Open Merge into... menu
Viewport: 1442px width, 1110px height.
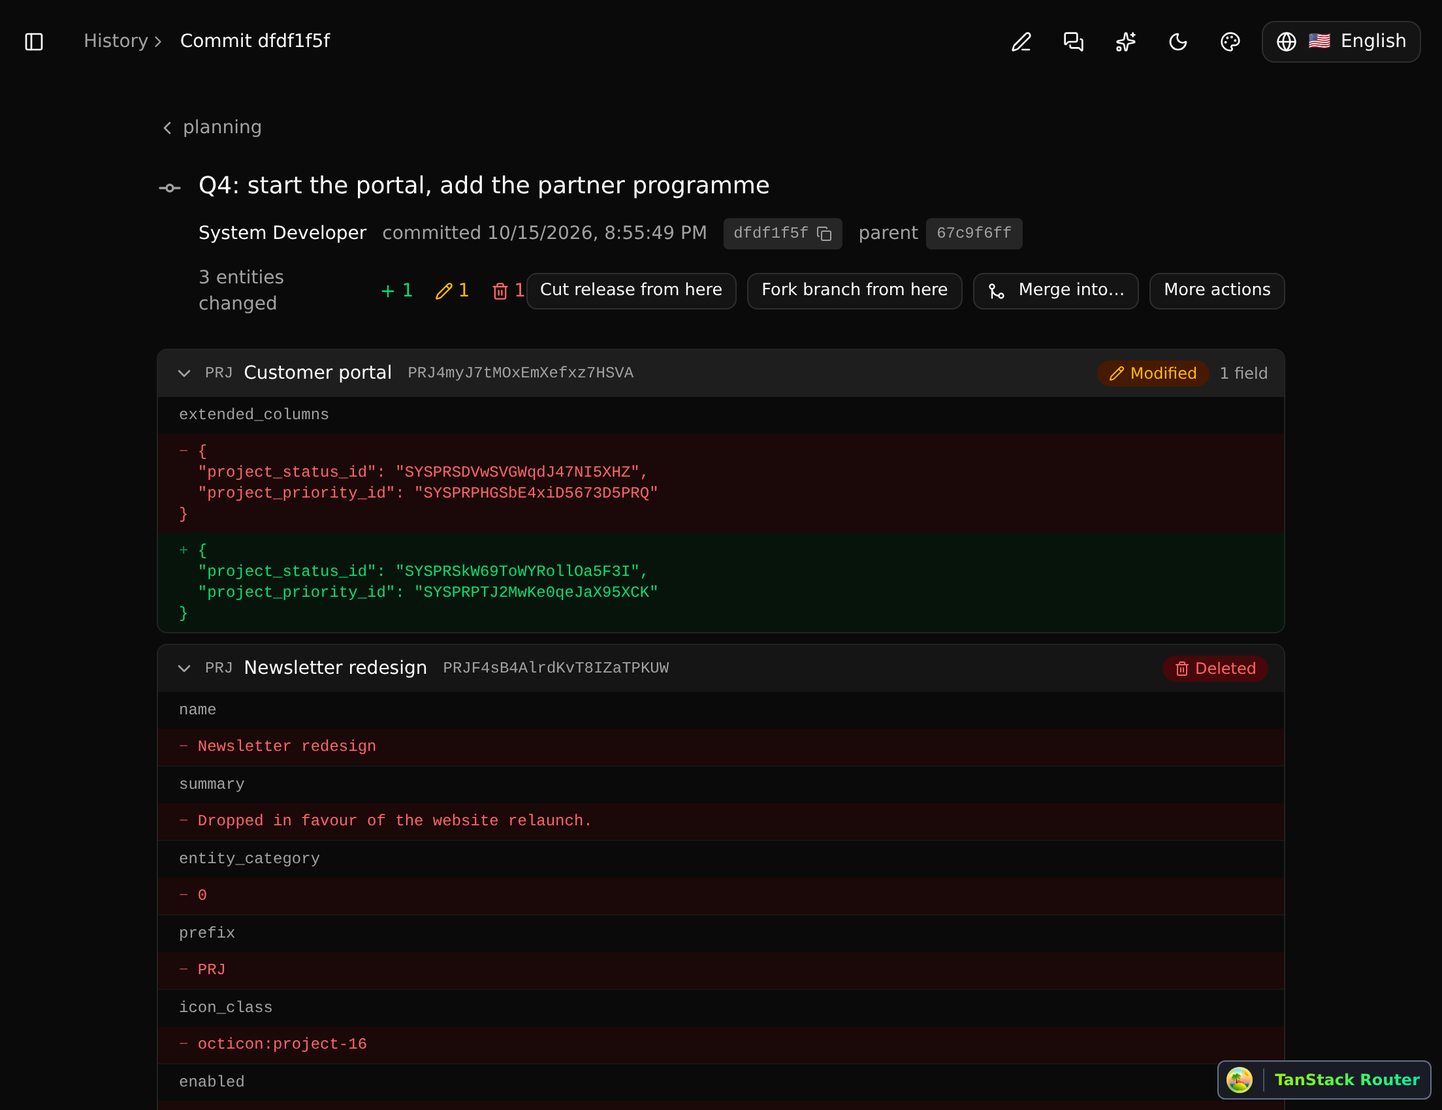click(x=1056, y=291)
